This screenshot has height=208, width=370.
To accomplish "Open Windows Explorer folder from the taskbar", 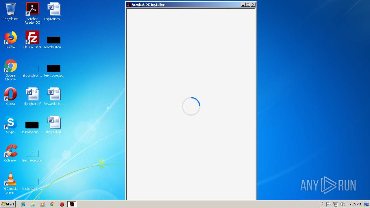I will point(33,204).
